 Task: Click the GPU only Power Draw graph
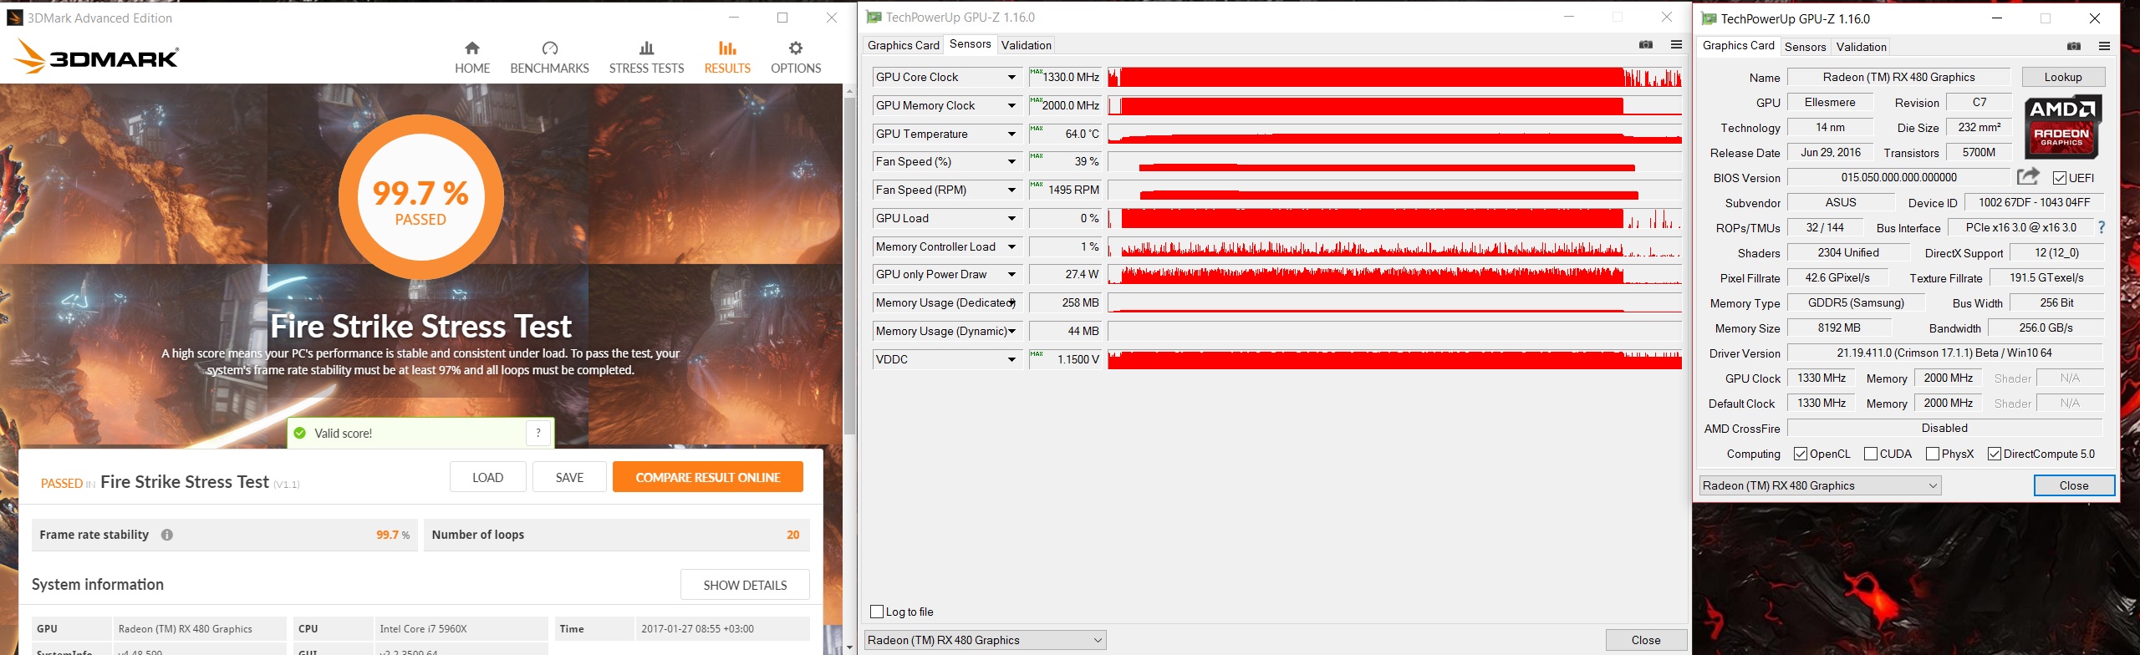[x=1394, y=274]
